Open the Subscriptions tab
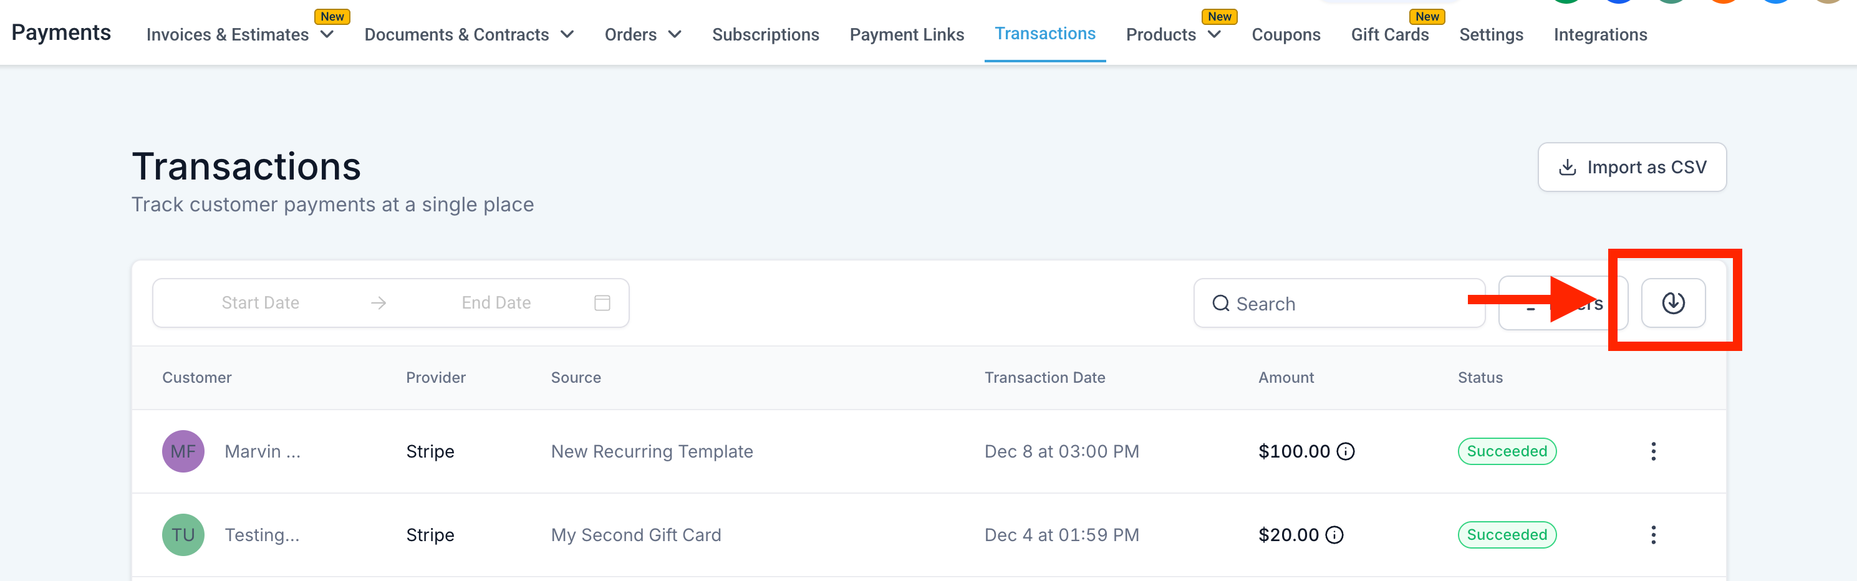The width and height of the screenshot is (1857, 581). pyautogui.click(x=765, y=35)
